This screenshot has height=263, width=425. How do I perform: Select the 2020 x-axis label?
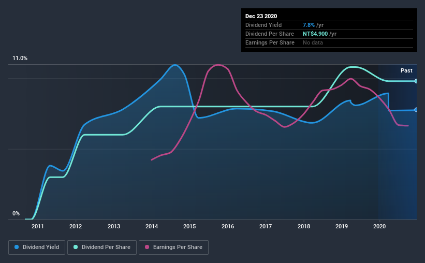pyautogui.click(x=379, y=226)
